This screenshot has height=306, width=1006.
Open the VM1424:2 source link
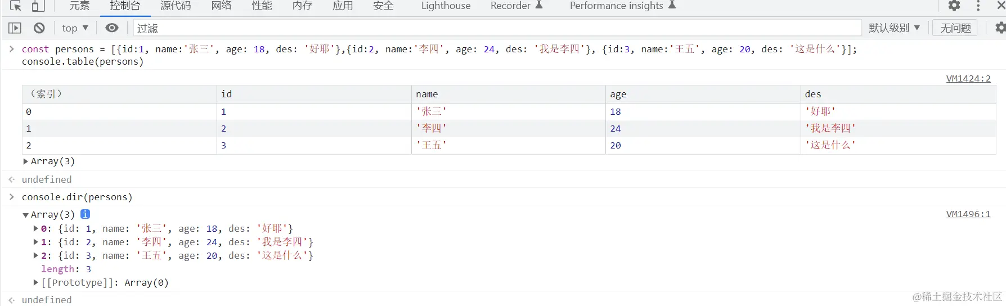968,79
